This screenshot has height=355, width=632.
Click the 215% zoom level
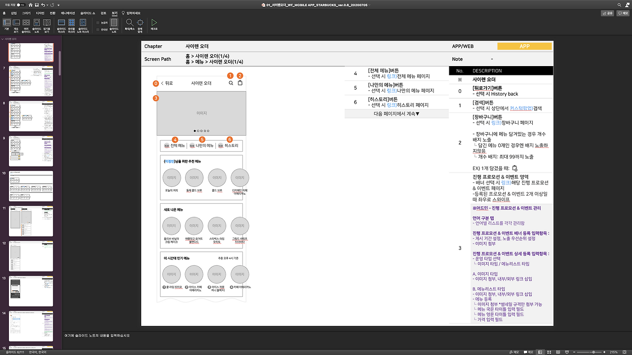(614, 352)
